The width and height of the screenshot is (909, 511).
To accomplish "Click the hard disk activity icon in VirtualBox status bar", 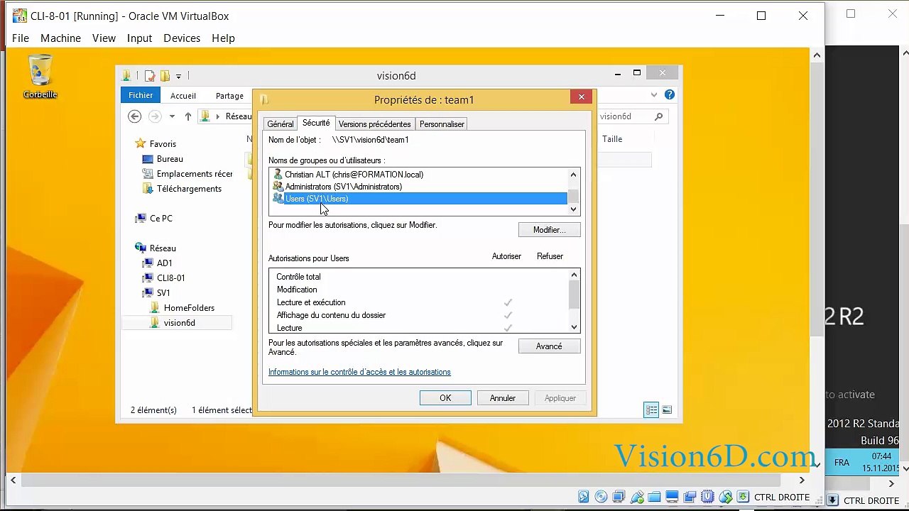I will click(584, 497).
